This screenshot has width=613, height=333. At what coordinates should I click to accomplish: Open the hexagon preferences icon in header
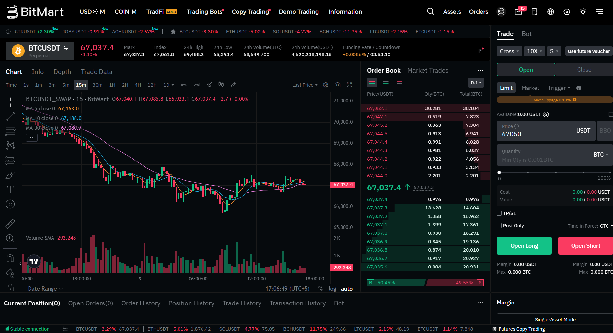[567, 12]
